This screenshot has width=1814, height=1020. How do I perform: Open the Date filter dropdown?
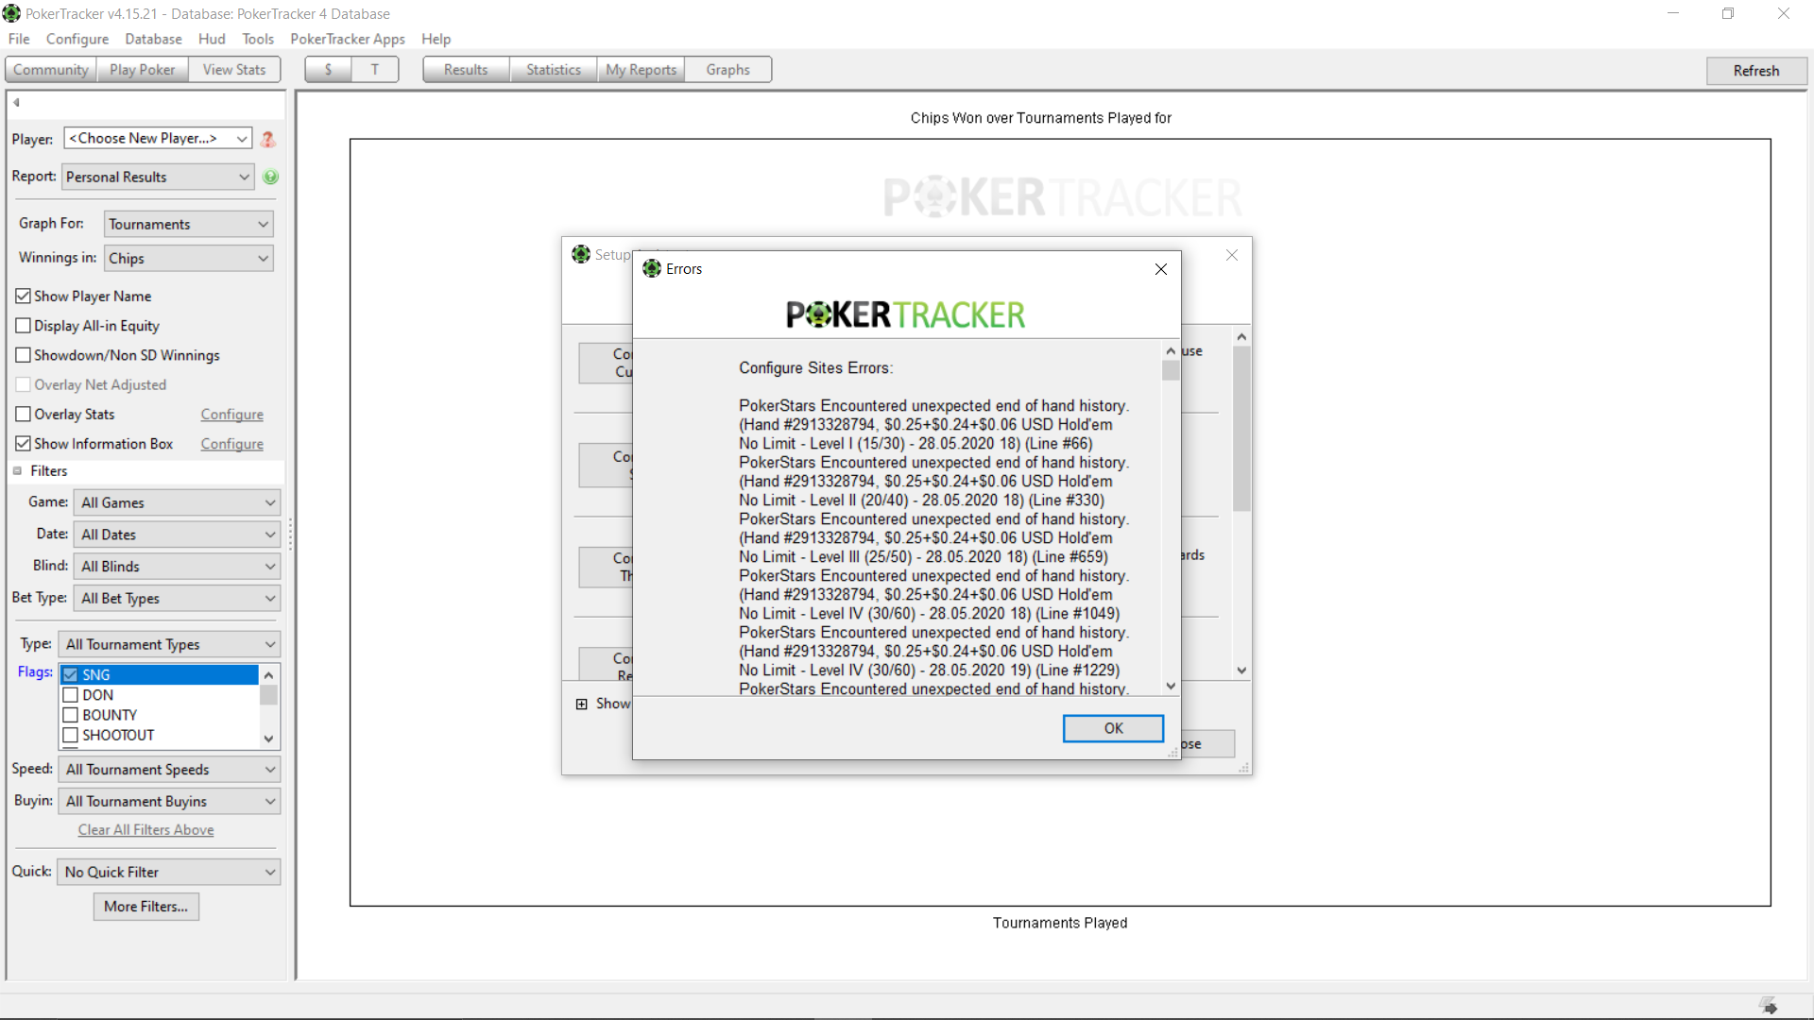(x=177, y=535)
